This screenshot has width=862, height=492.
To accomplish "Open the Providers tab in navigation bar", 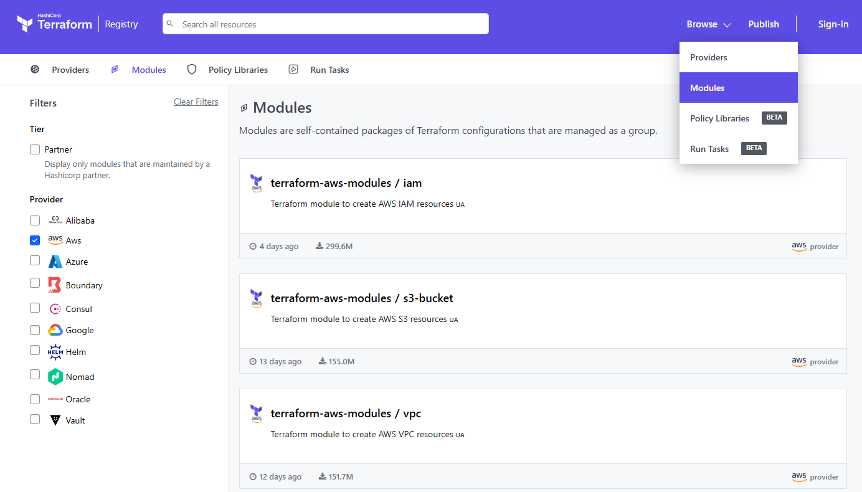I will click(60, 70).
